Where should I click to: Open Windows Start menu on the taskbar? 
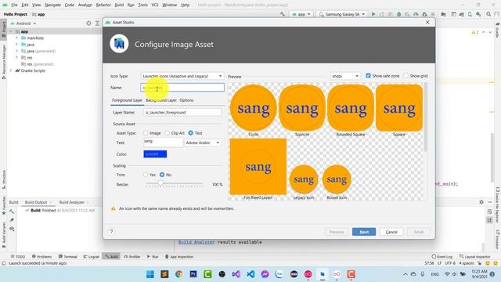(150, 274)
